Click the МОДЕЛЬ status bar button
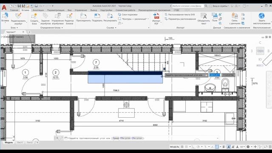Image resolution: width=272 pixels, height=153 pixels. (174, 147)
